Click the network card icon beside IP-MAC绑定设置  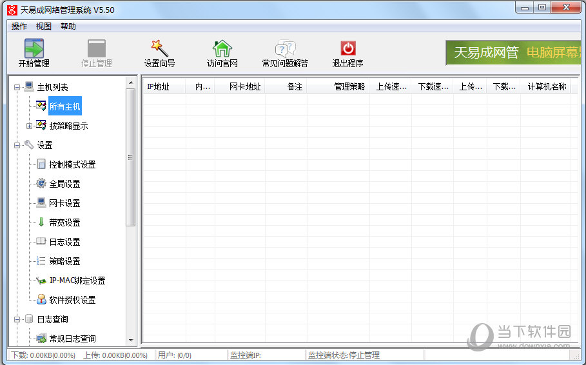coord(41,281)
